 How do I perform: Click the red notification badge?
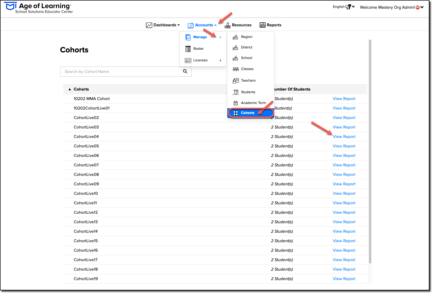coord(418,7)
